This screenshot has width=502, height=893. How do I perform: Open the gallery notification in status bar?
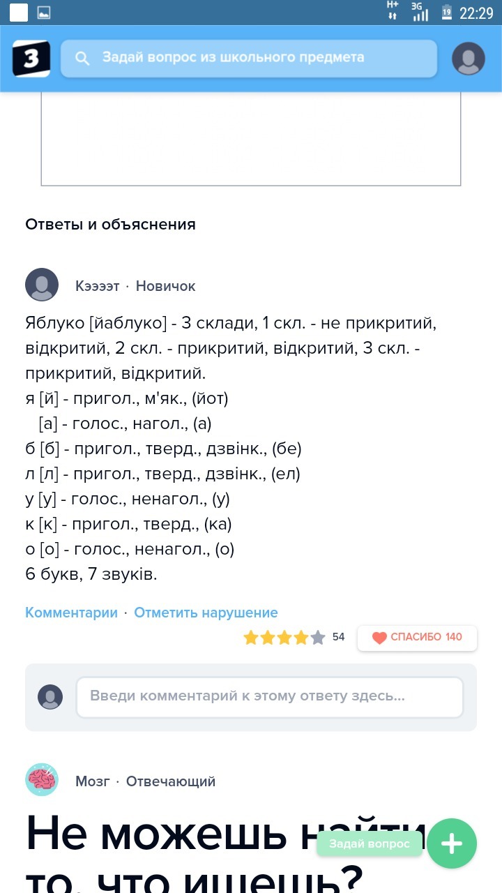point(43,13)
